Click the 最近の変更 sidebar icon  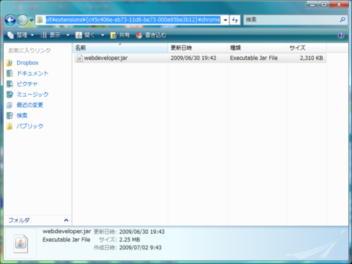click(x=10, y=106)
